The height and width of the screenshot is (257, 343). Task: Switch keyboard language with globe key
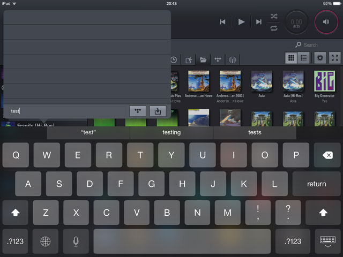(46, 241)
